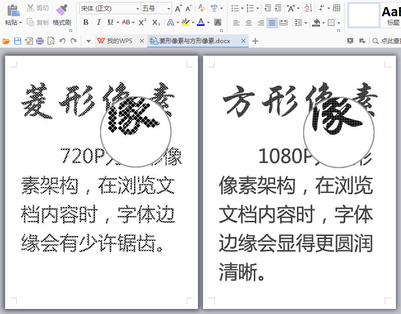Toggle italic formatting
Viewport: 401px width, 314px height.
coord(98,22)
